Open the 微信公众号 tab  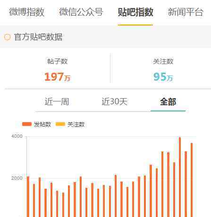click(81, 12)
